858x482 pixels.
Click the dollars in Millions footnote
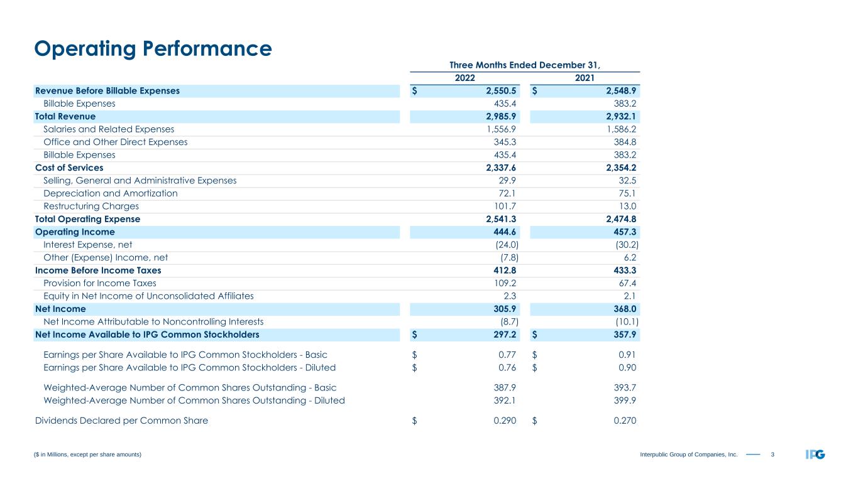(88, 455)
